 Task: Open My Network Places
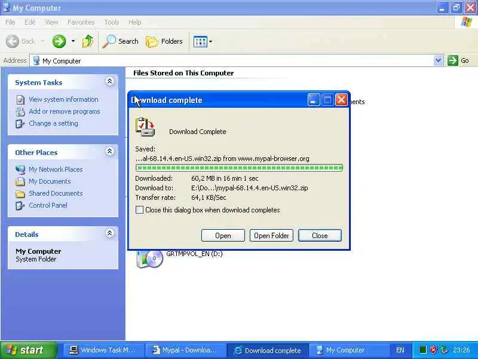[56, 169]
